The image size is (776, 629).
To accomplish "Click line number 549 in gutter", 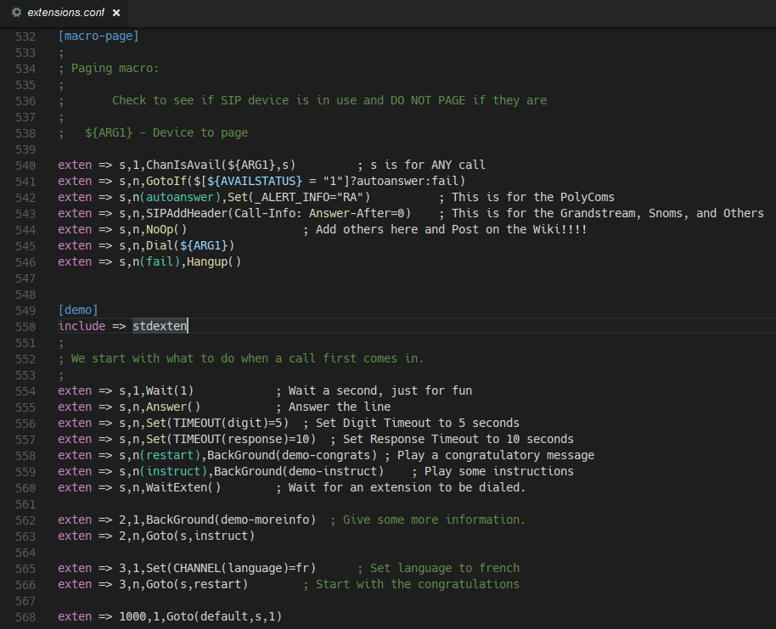I will [x=25, y=311].
